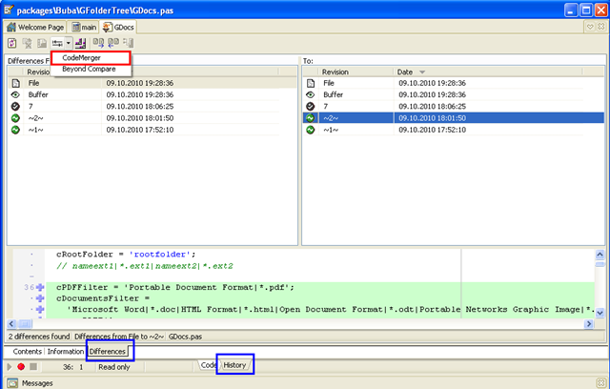
Task: Open the Information tab
Action: point(66,352)
